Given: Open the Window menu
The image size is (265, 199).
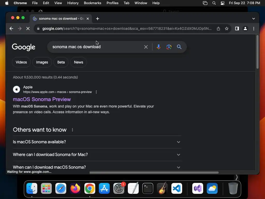Looking at the screenshot, I should pos(141,3).
